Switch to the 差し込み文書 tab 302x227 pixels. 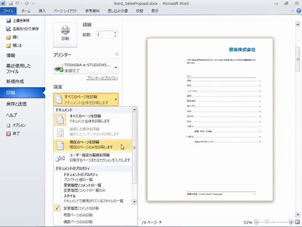point(118,11)
